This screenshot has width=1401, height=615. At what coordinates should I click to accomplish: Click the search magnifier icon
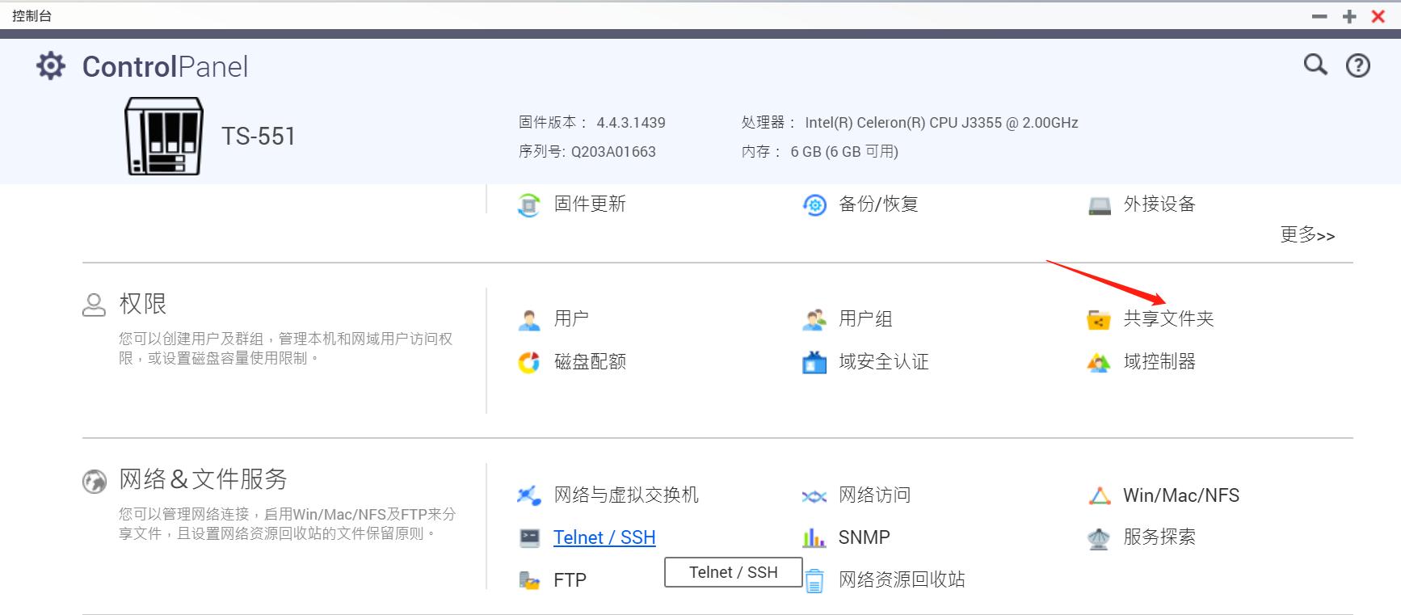click(1315, 65)
